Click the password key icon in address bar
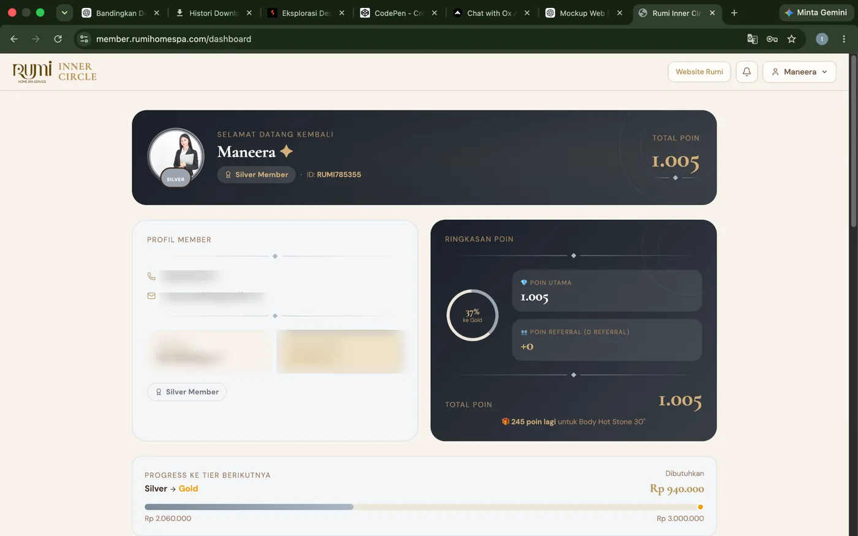858x536 pixels. pyautogui.click(x=772, y=39)
